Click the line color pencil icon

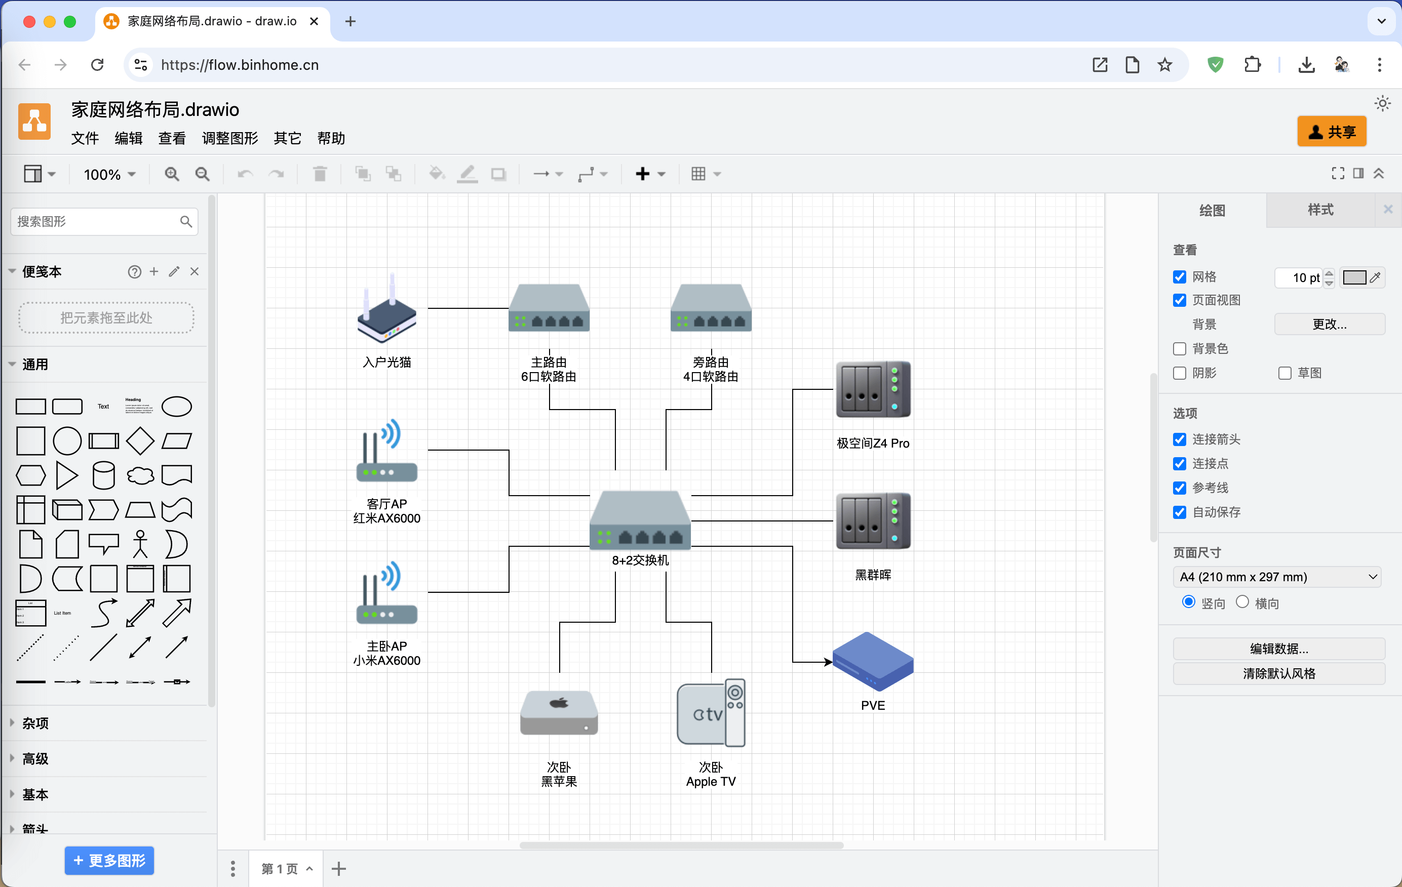click(468, 174)
